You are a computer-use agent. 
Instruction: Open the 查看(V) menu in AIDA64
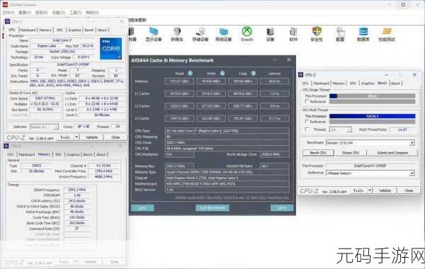(x=25, y=13)
